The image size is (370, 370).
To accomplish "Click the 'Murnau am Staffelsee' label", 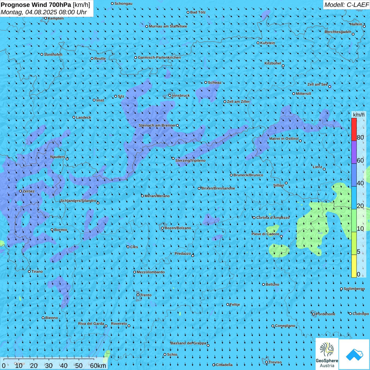I will 168,26.
